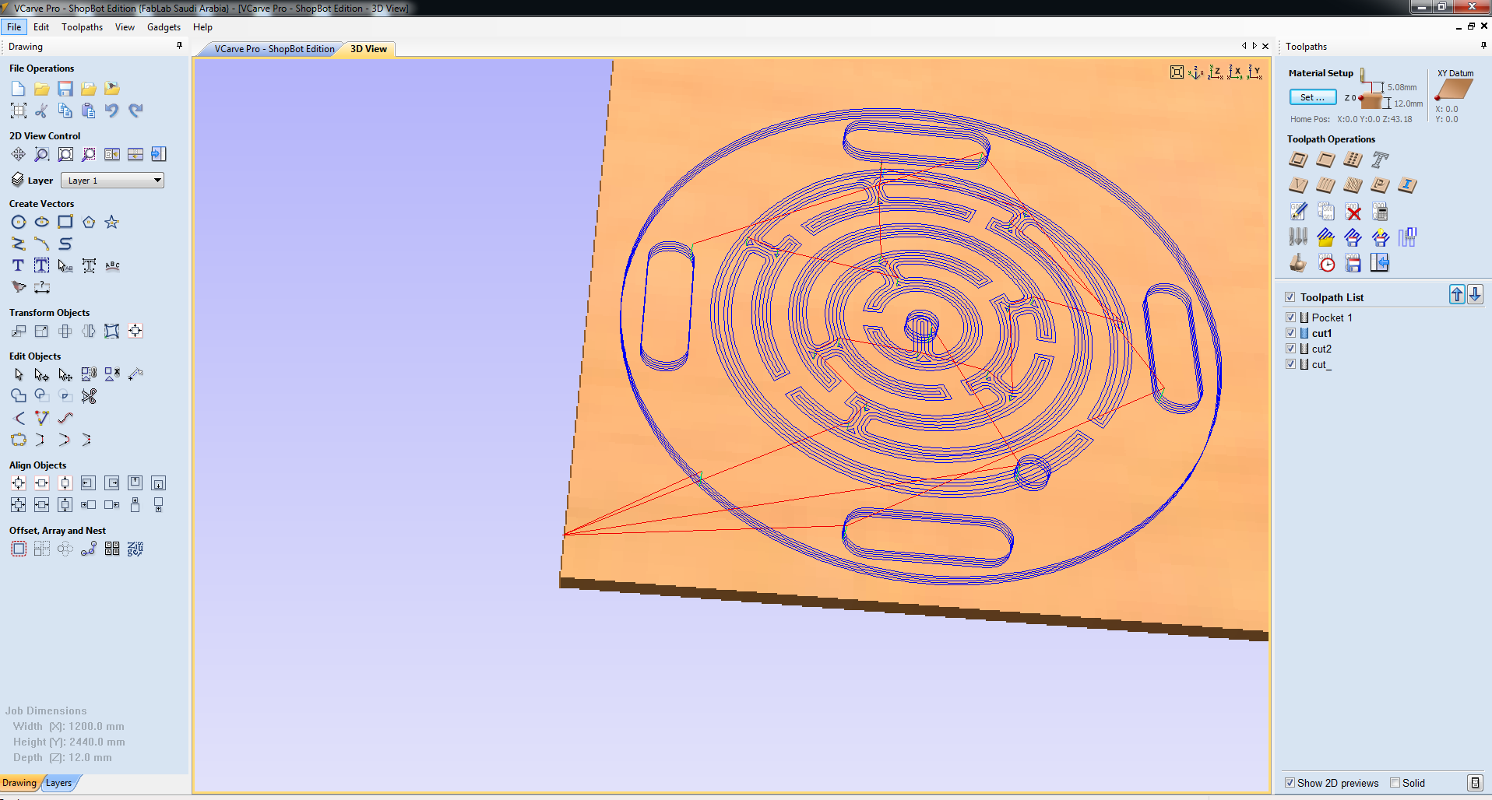Select the Profile toolpath operation
This screenshot has width=1492, height=800.
pos(1298,160)
